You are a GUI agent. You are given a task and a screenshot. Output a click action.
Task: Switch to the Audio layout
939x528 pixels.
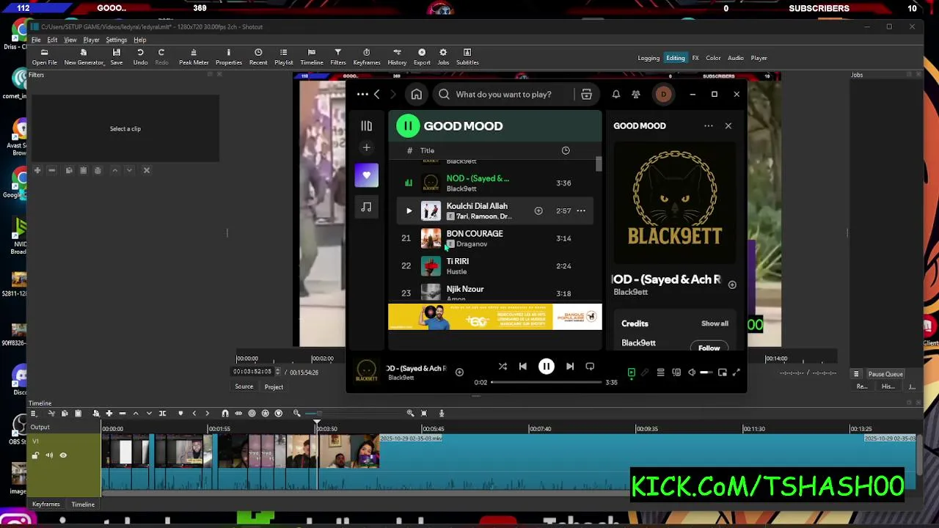[x=735, y=58]
